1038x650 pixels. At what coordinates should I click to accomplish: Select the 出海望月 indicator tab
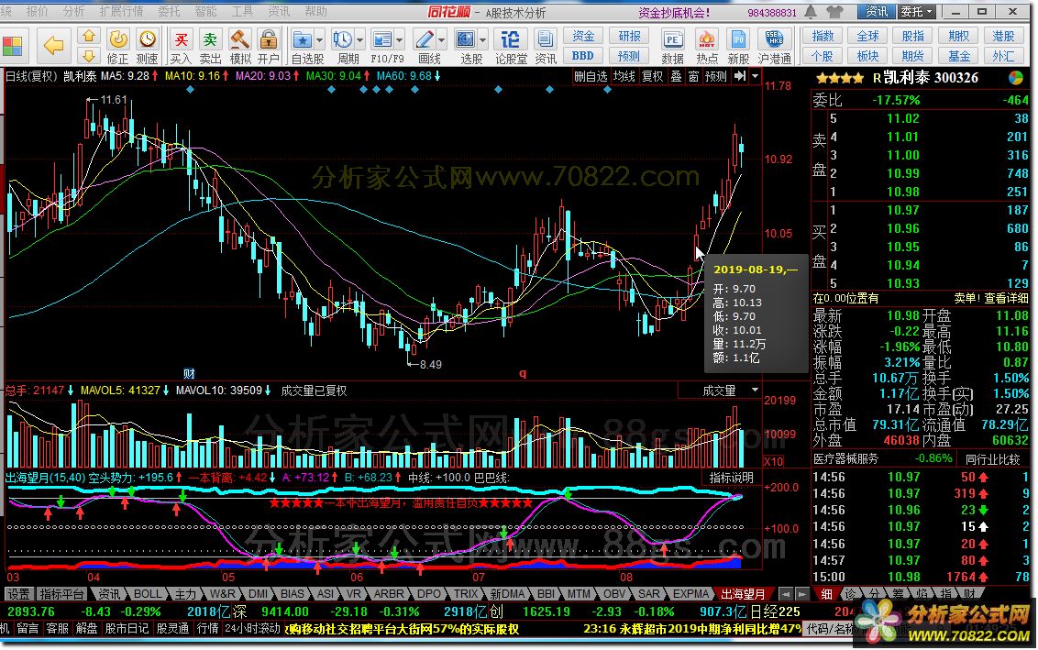pos(743,594)
